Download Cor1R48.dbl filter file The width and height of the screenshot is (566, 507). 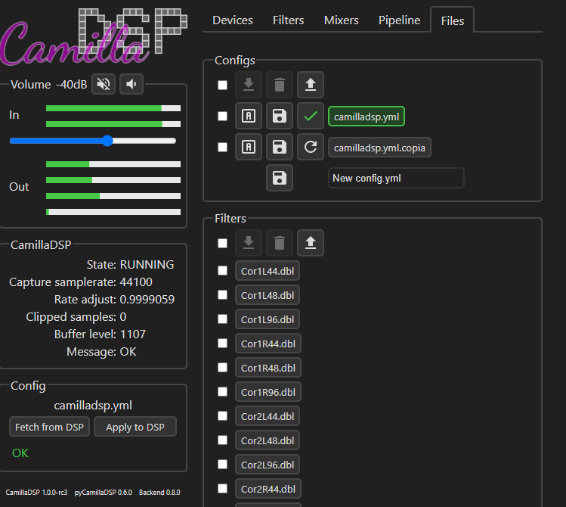(268, 368)
